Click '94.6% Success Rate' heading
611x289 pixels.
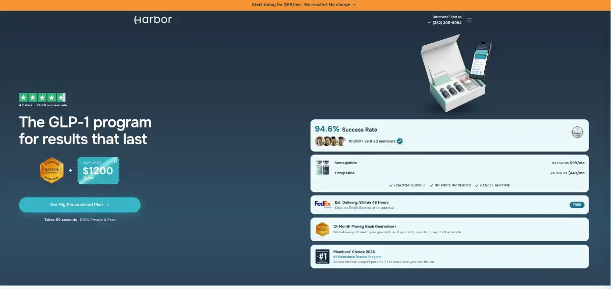(346, 129)
